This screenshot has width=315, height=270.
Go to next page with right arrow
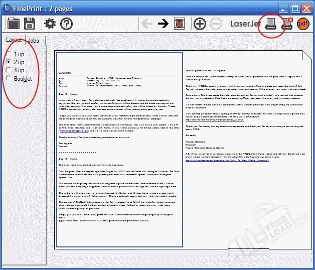coord(163,24)
